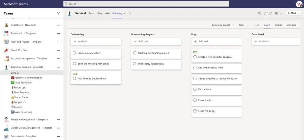
Task: Open the conversation icon in header
Action: coord(259,13)
